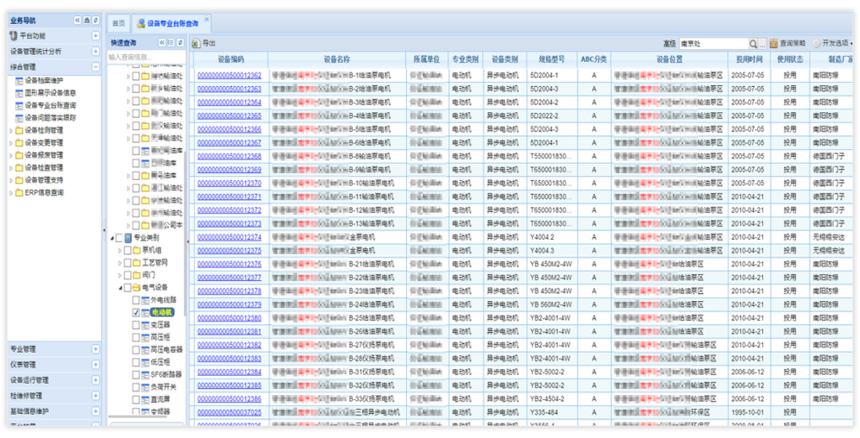Click the refresh icon in 快速查询 header
The image size is (860, 438).
pos(179,43)
